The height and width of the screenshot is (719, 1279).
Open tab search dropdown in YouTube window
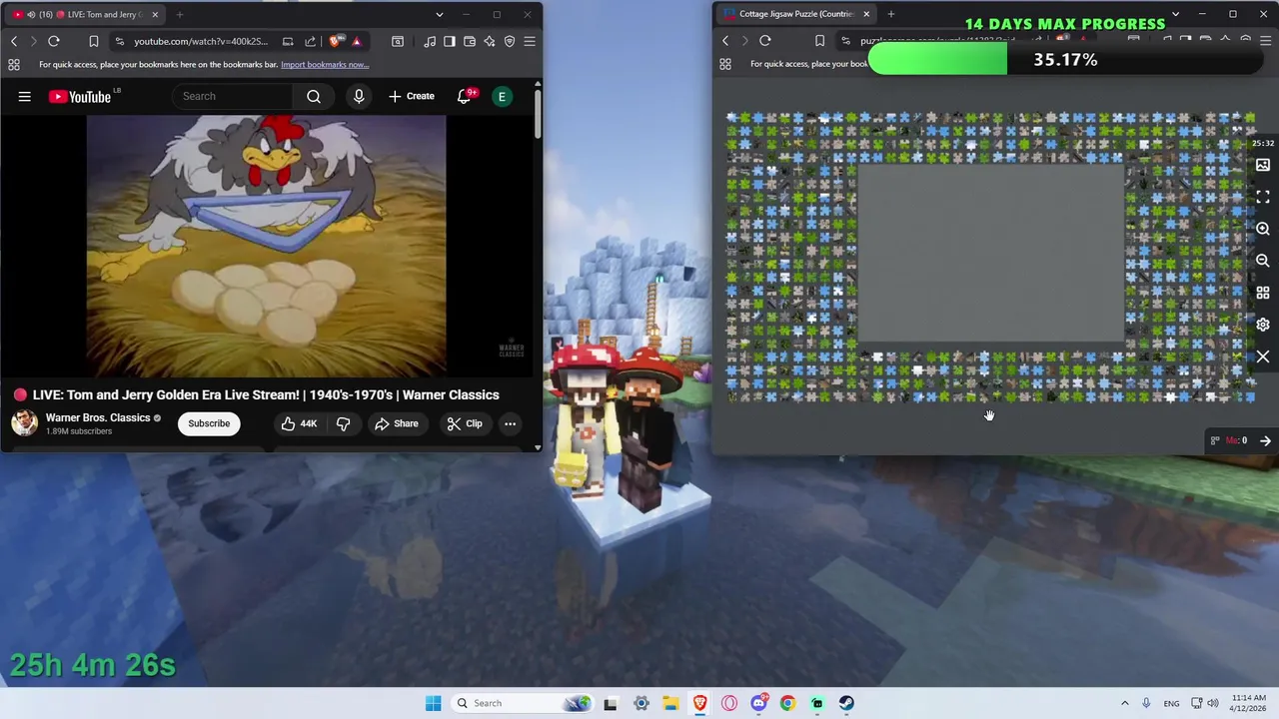click(439, 15)
